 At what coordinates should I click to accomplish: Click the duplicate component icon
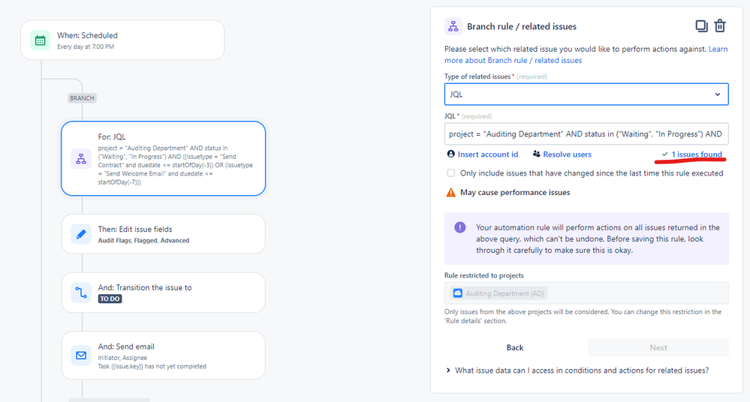coord(701,25)
